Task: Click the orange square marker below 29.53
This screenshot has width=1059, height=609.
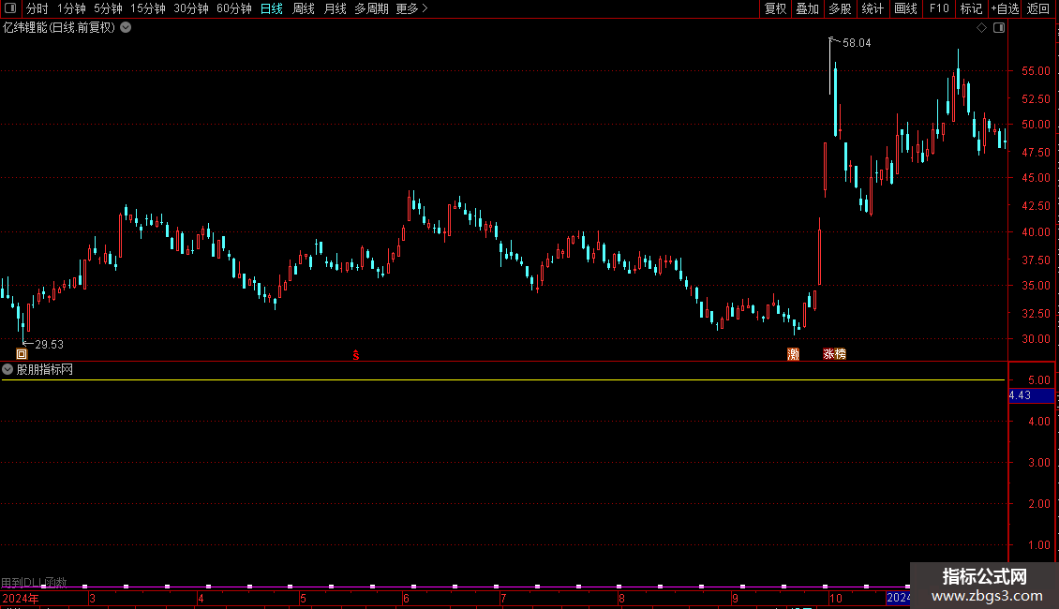Action: pyautogui.click(x=22, y=354)
